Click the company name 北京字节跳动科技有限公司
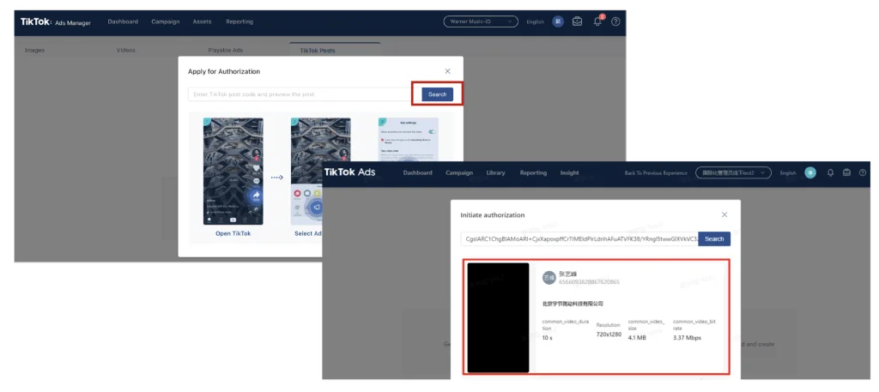This screenshot has height=392, width=879. 573,304
